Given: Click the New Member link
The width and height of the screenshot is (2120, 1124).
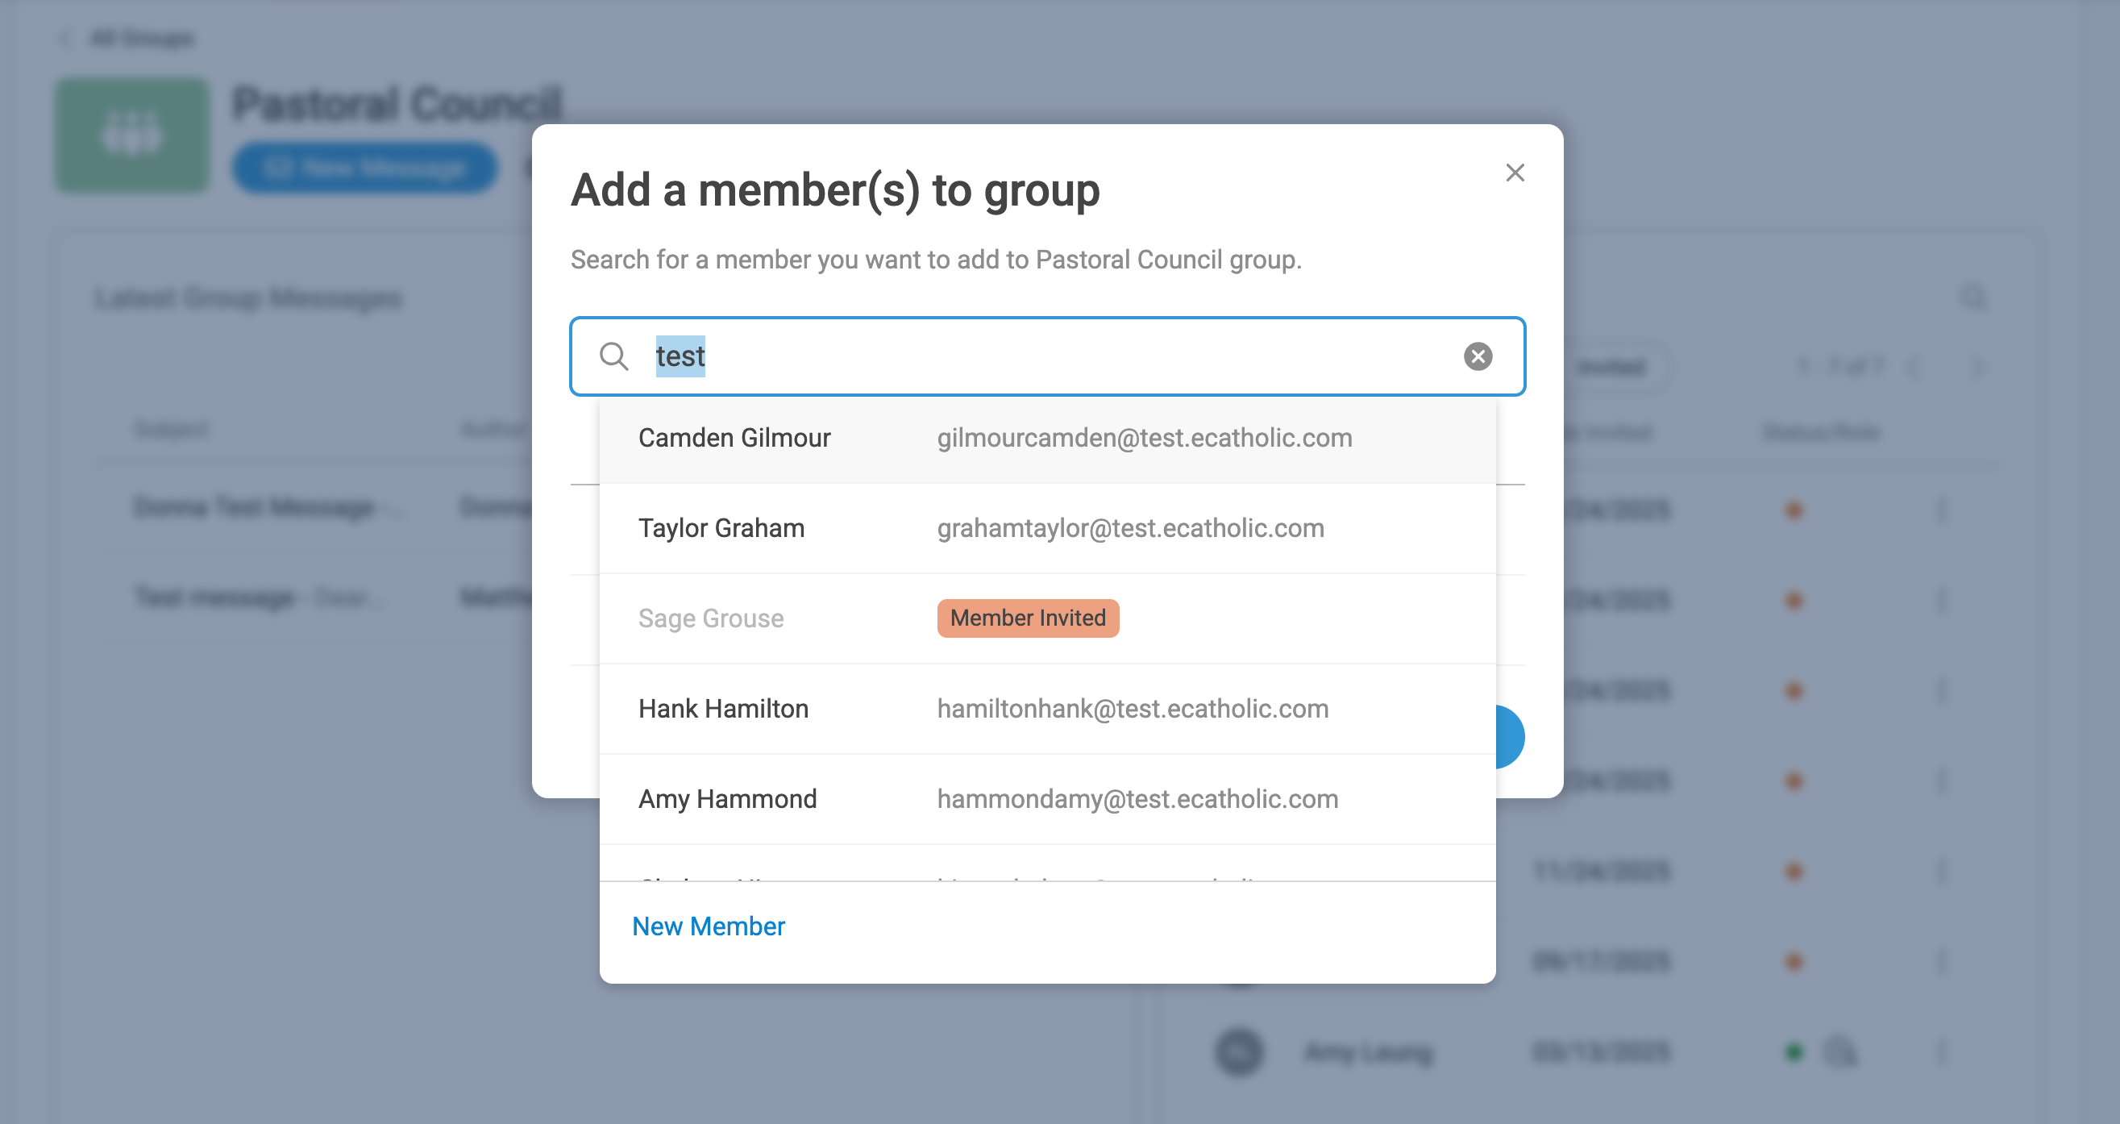Looking at the screenshot, I should (x=708, y=926).
